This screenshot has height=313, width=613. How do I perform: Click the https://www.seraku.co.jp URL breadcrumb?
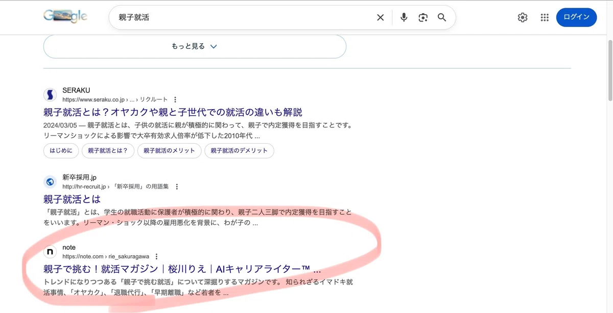(115, 100)
